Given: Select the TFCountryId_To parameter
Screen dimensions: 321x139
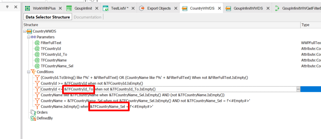Looking at the screenshot, I should click(x=54, y=54).
